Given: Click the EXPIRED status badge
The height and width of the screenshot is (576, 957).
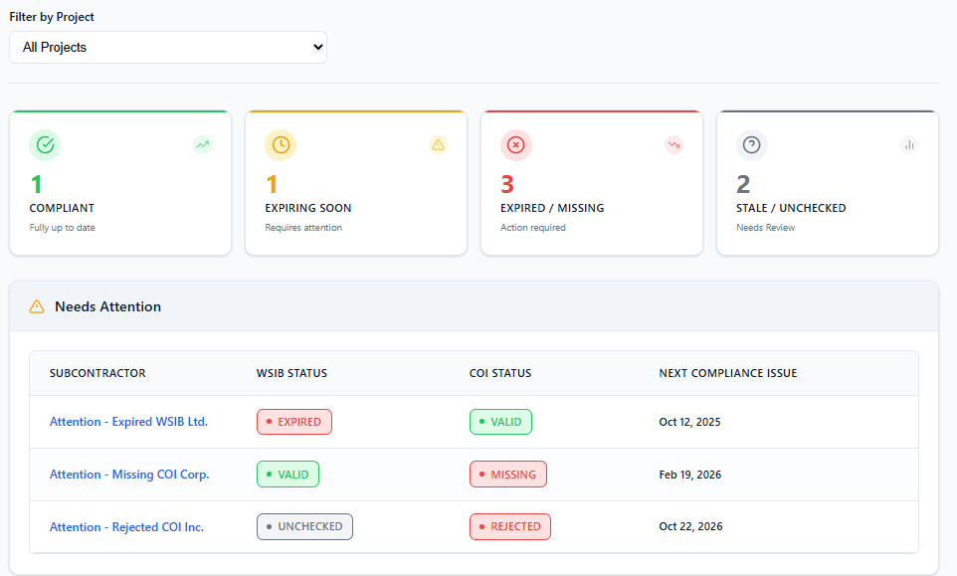Looking at the screenshot, I should [x=294, y=421].
